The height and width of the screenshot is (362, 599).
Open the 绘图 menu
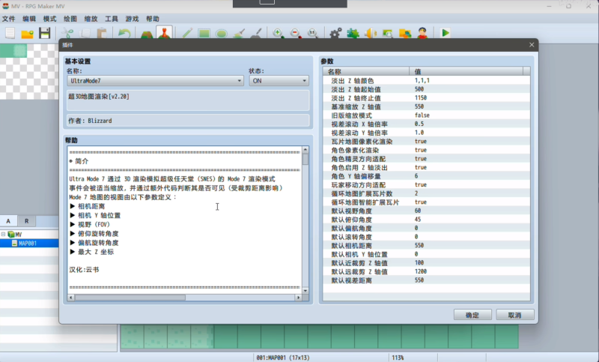coord(70,19)
